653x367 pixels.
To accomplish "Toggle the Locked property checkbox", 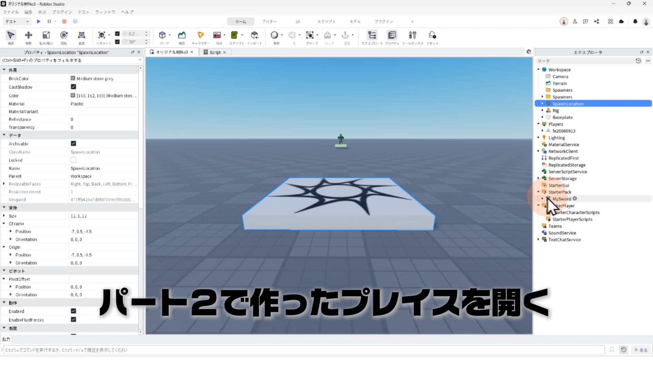I will pyautogui.click(x=73, y=160).
